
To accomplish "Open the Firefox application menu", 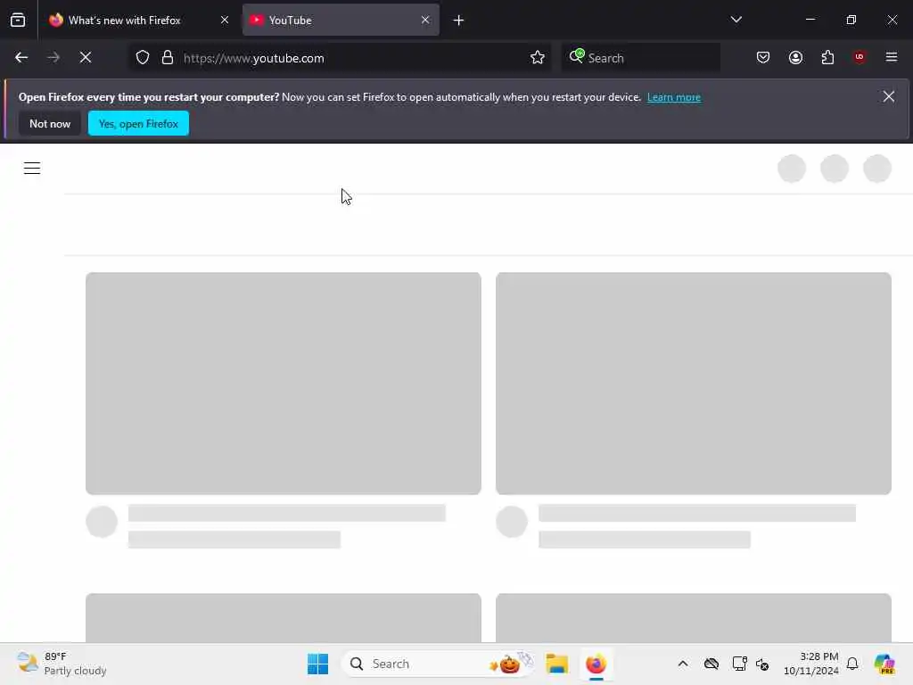I will [x=891, y=57].
